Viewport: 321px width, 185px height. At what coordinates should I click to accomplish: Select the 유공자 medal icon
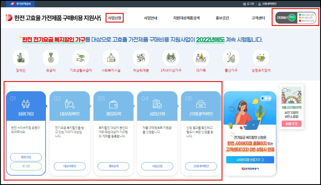tap(51, 58)
